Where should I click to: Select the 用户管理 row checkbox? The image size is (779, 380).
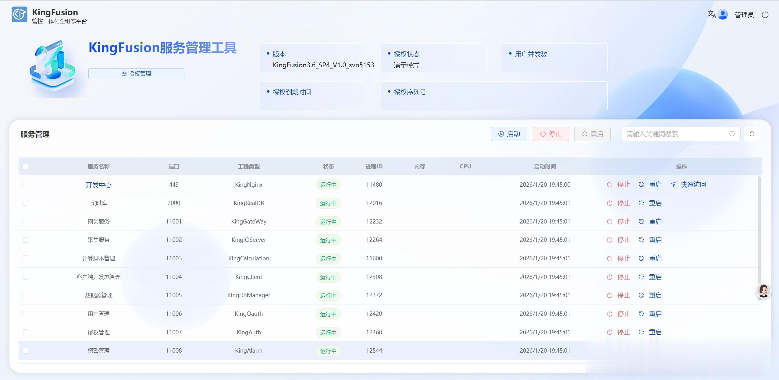25,314
